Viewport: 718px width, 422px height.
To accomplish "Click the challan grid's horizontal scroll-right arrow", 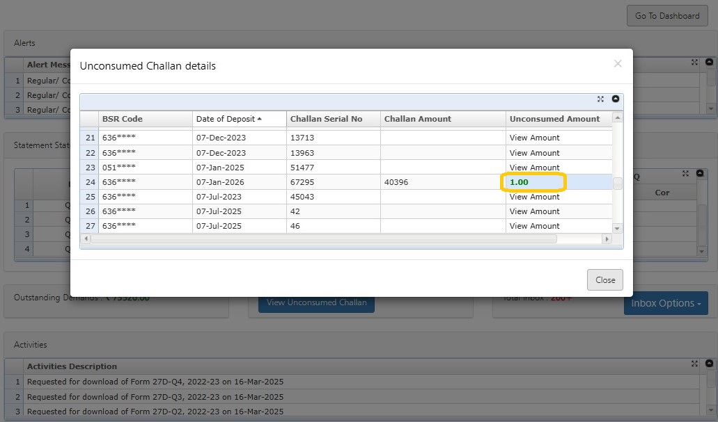I will (606, 238).
